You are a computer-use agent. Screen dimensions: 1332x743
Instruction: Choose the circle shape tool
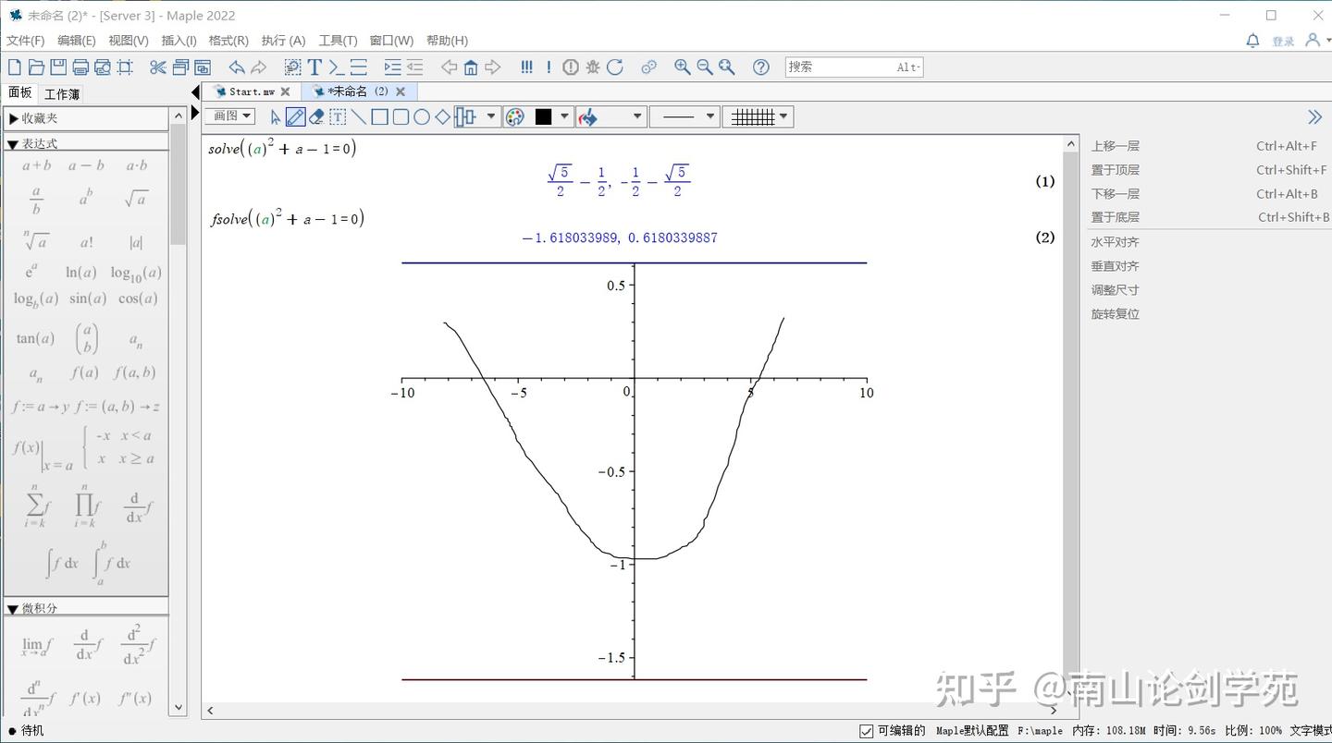coord(421,116)
